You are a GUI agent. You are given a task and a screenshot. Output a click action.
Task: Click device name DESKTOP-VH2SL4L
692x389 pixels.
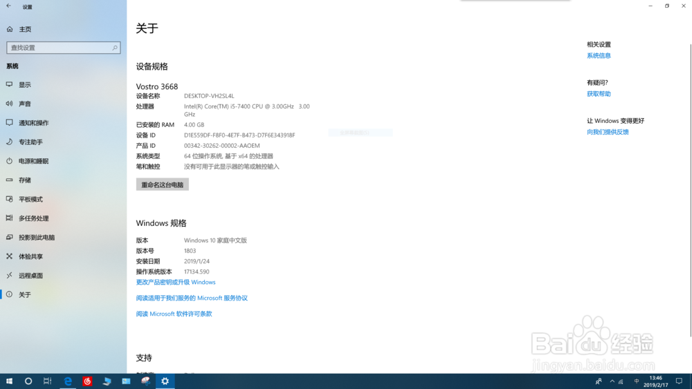point(209,95)
